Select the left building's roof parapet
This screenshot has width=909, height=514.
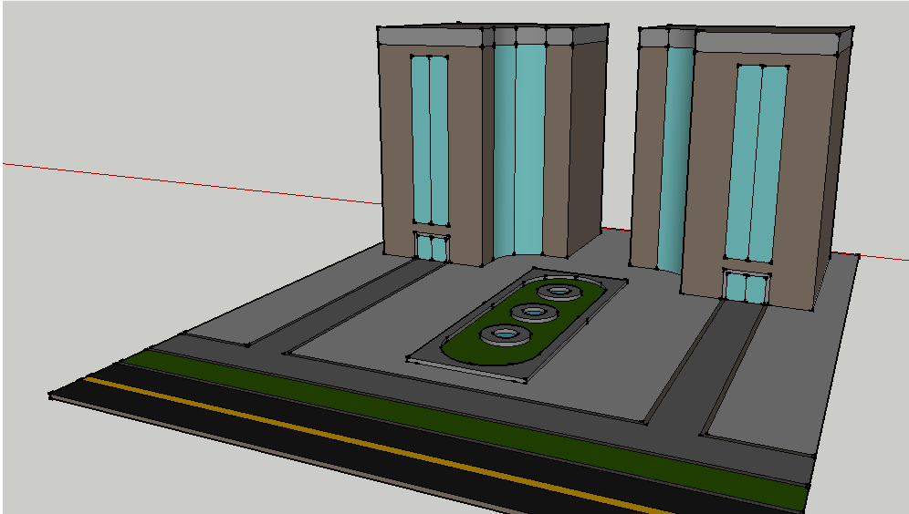tap(429, 36)
